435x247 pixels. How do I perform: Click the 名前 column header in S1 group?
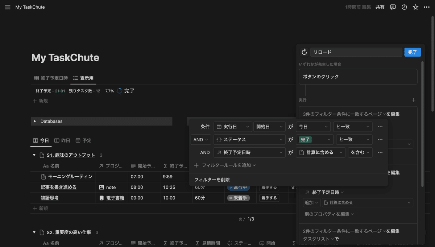[51, 166]
